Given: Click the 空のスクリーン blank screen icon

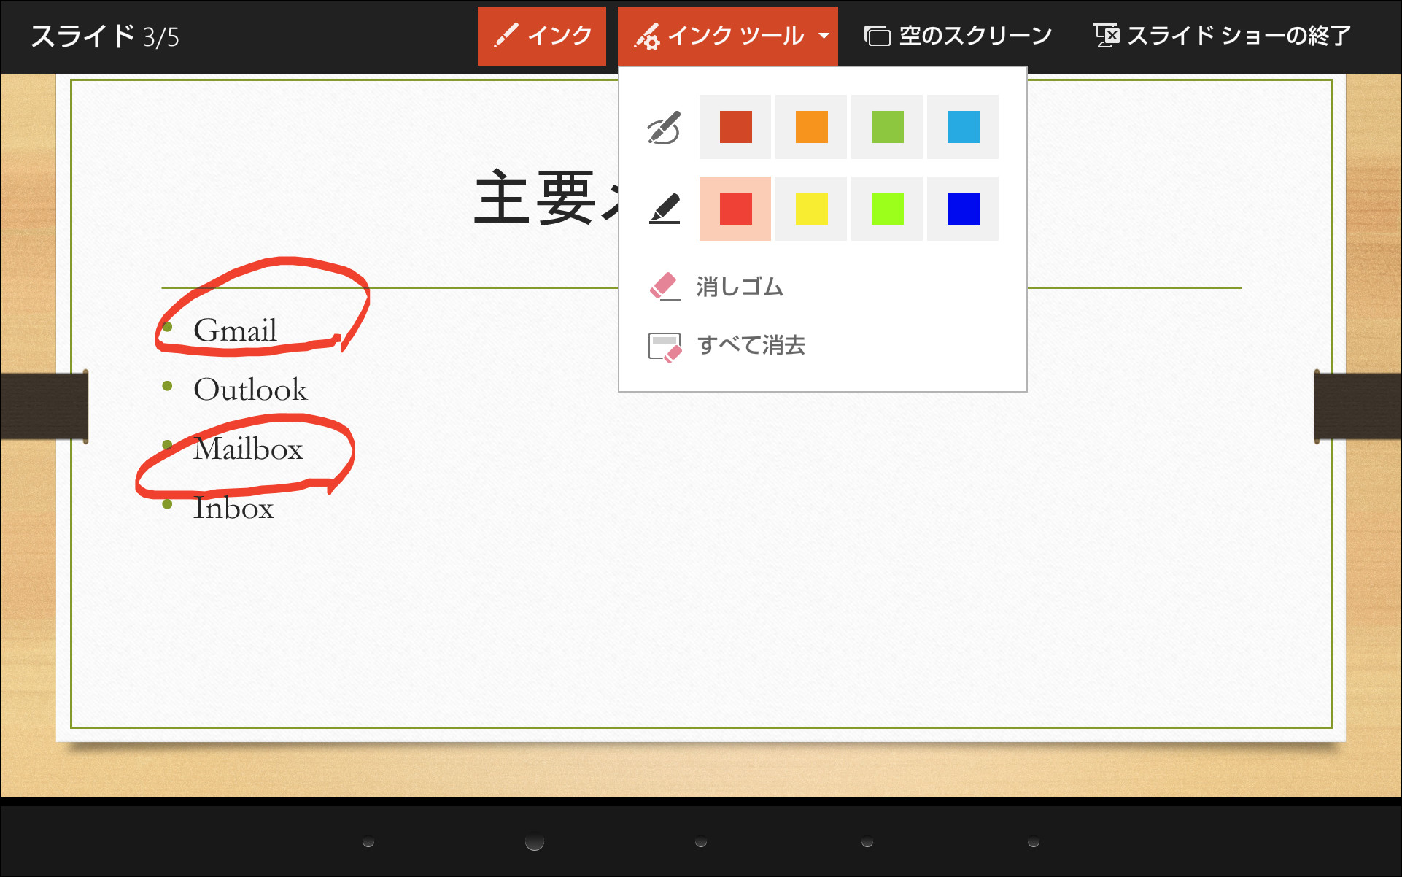Looking at the screenshot, I should click(877, 34).
